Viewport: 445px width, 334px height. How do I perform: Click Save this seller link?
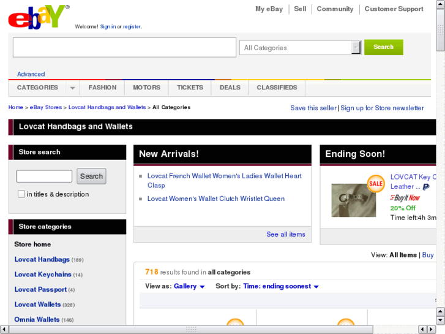tap(313, 108)
